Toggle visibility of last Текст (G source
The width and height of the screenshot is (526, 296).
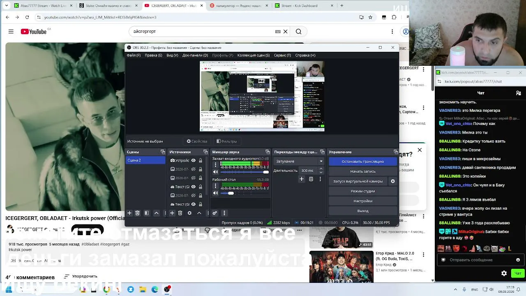(x=193, y=204)
